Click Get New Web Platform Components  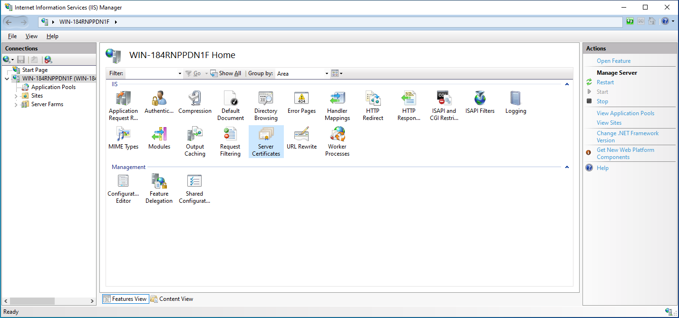[625, 153]
